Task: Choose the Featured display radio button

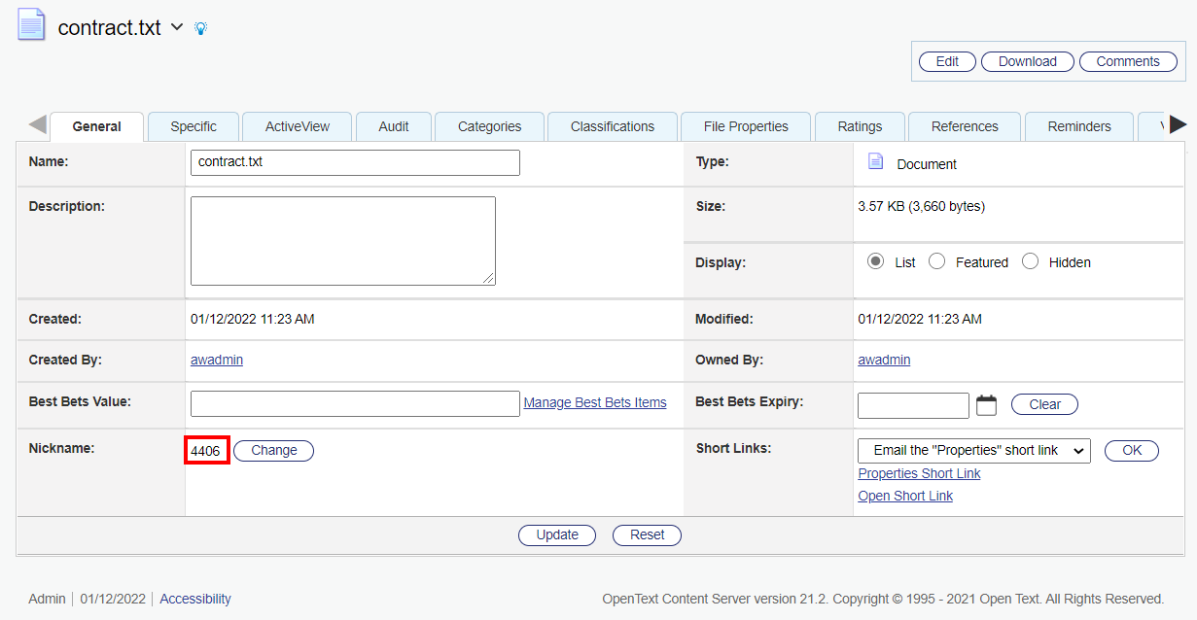Action: [x=936, y=261]
